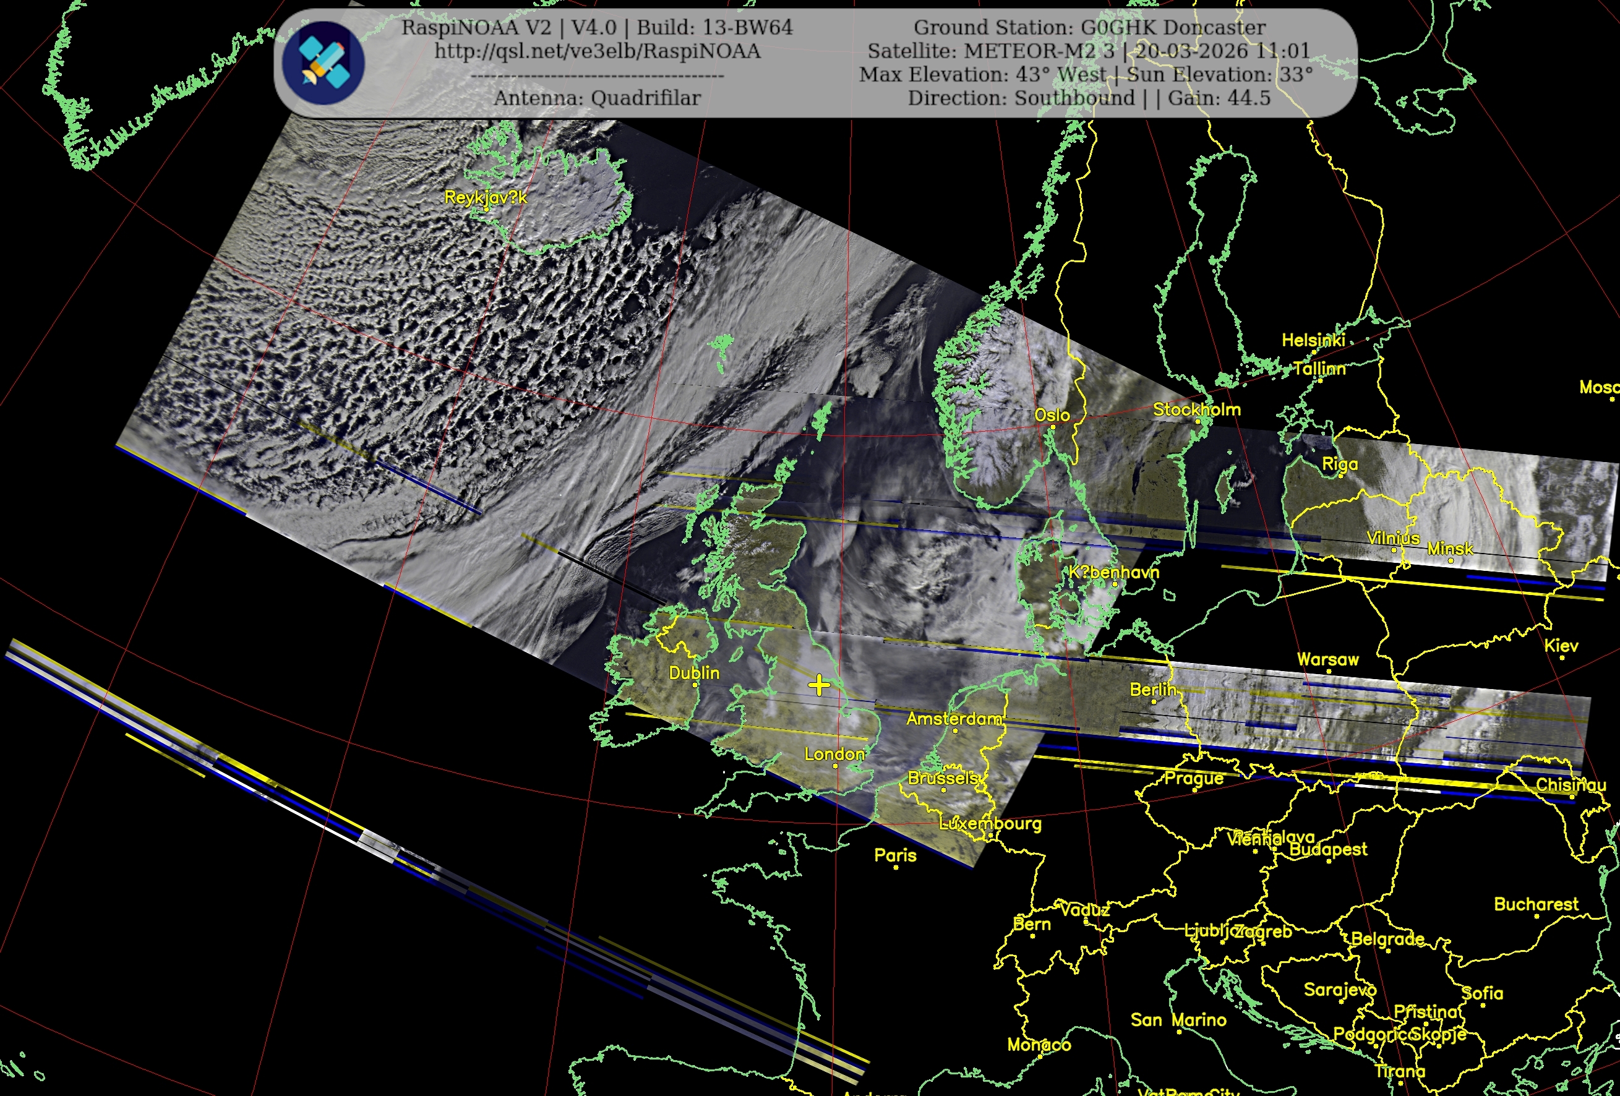Click the Dublin city label
The width and height of the screenshot is (1620, 1096).
[693, 673]
